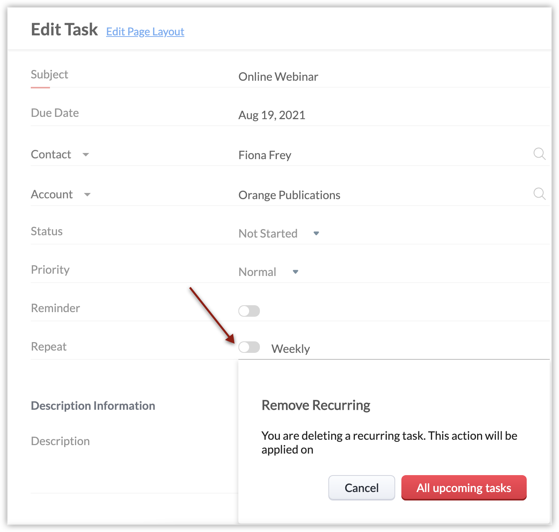Open the Contact type dropdown arrow
The image size is (559, 532).
coord(86,155)
